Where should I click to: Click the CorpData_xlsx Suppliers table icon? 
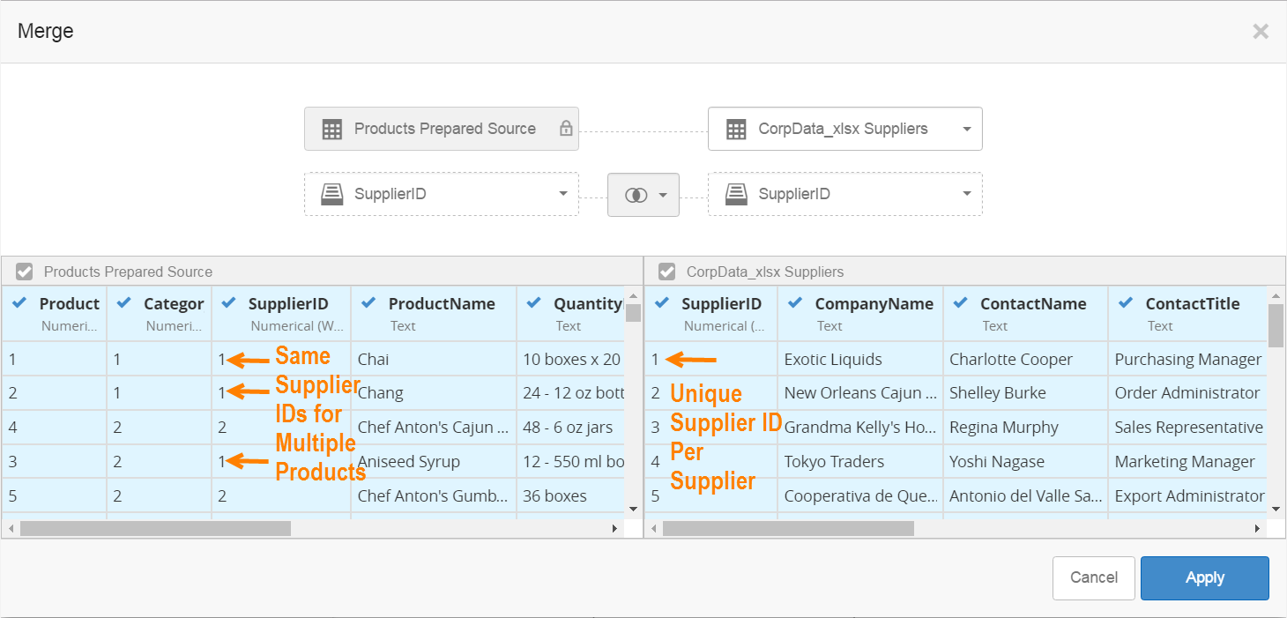click(x=736, y=130)
